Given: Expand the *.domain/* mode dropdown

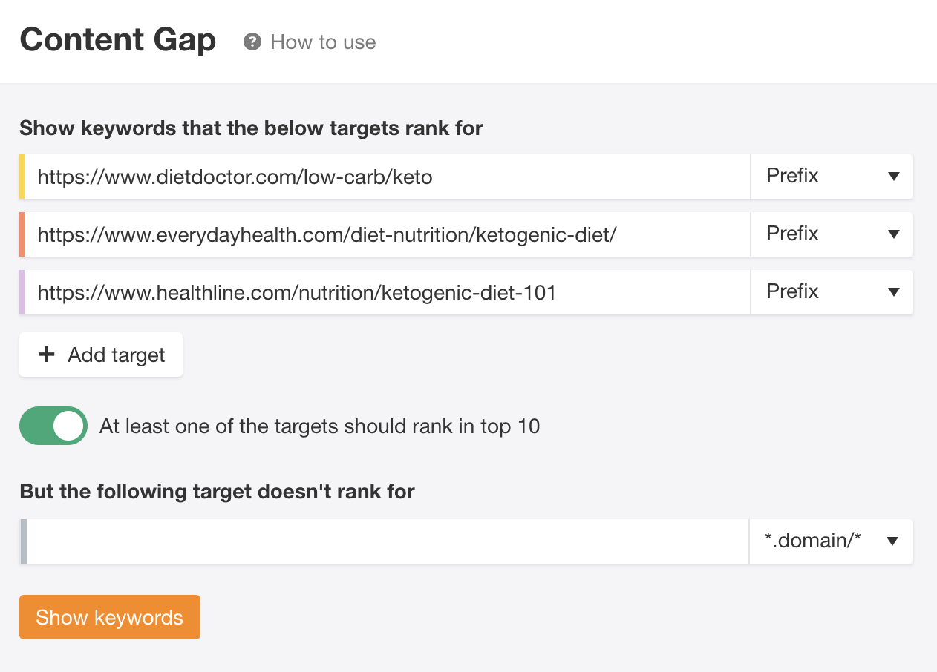Looking at the screenshot, I should click(831, 541).
